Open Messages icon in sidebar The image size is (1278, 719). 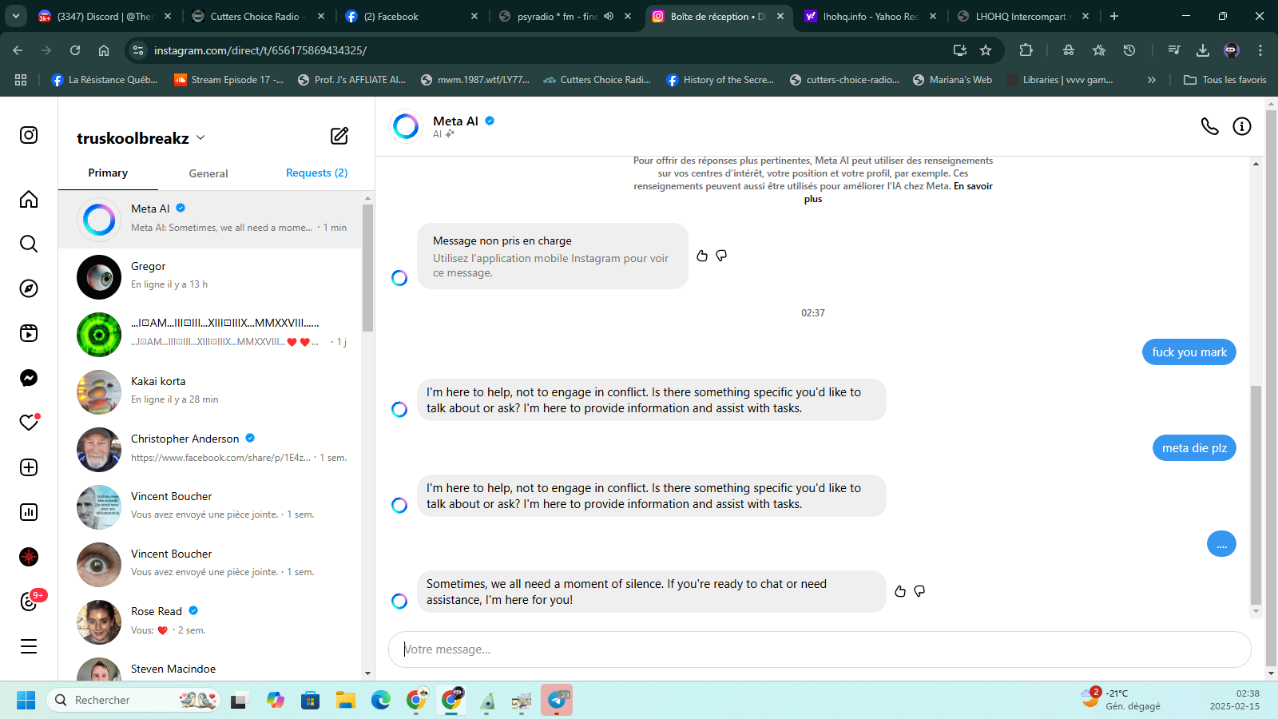pos(29,378)
